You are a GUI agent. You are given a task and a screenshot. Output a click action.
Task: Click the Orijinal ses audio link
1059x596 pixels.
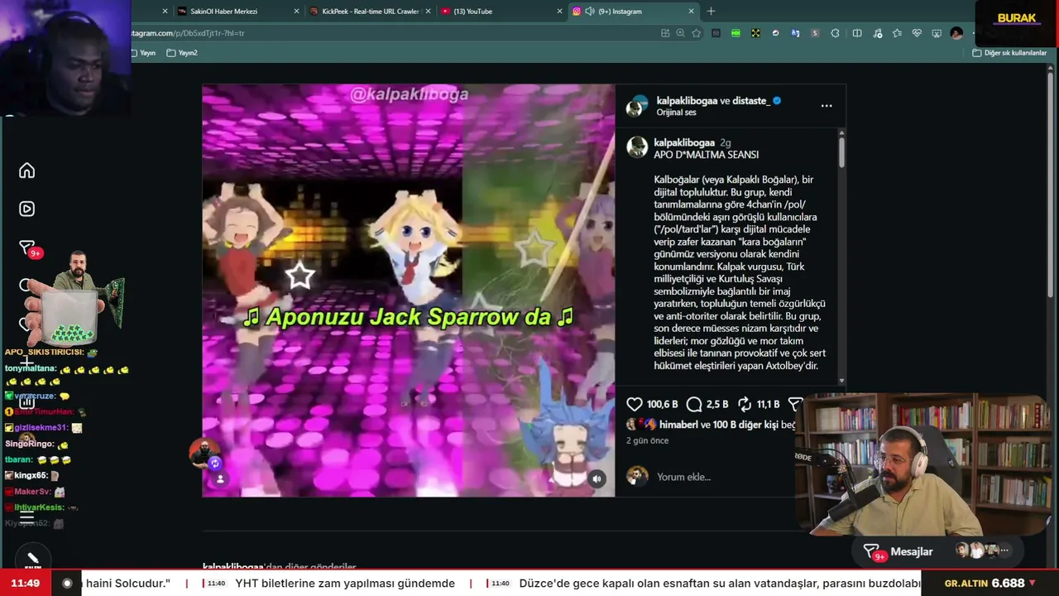[x=677, y=113]
